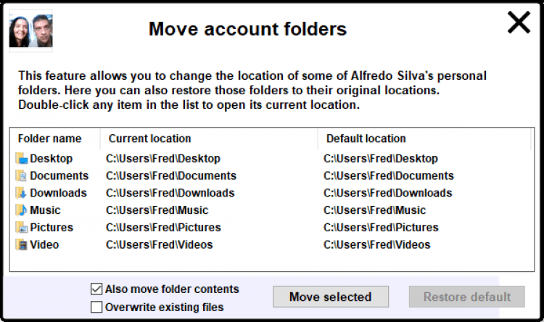Select the Music current location path

coord(157,210)
